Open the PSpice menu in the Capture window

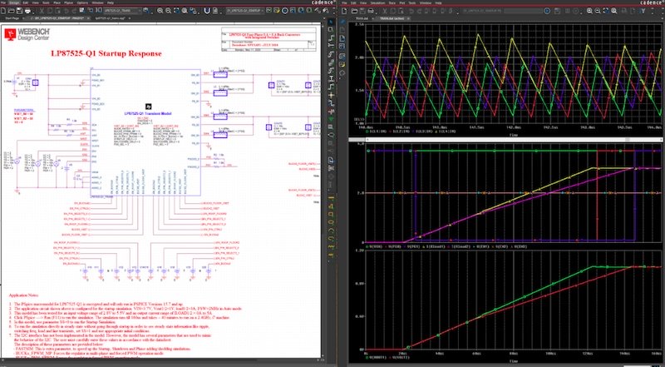pyautogui.click(x=69, y=3)
